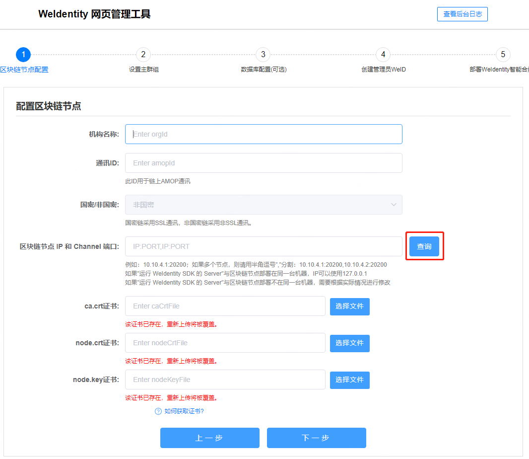Image resolution: width=529 pixels, height=459 pixels.
Task: Focus the 机构名称 orgId input field
Action: tap(264, 134)
